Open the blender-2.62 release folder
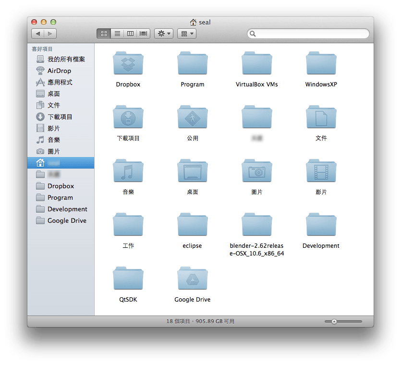This screenshot has width=401, height=365. pos(256,225)
